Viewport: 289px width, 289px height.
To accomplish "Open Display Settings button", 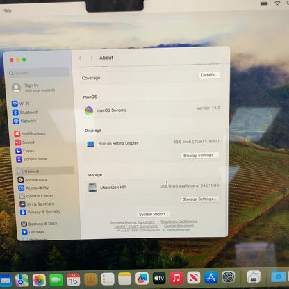I will [x=200, y=156].
